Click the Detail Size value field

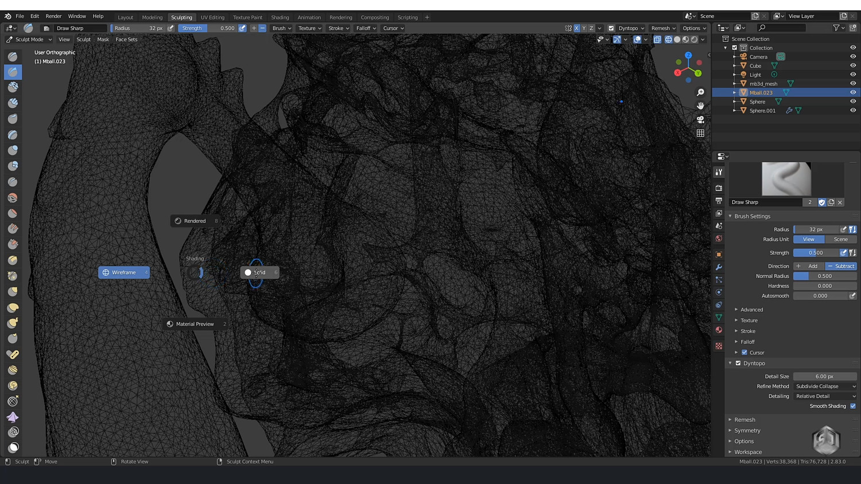pos(825,377)
